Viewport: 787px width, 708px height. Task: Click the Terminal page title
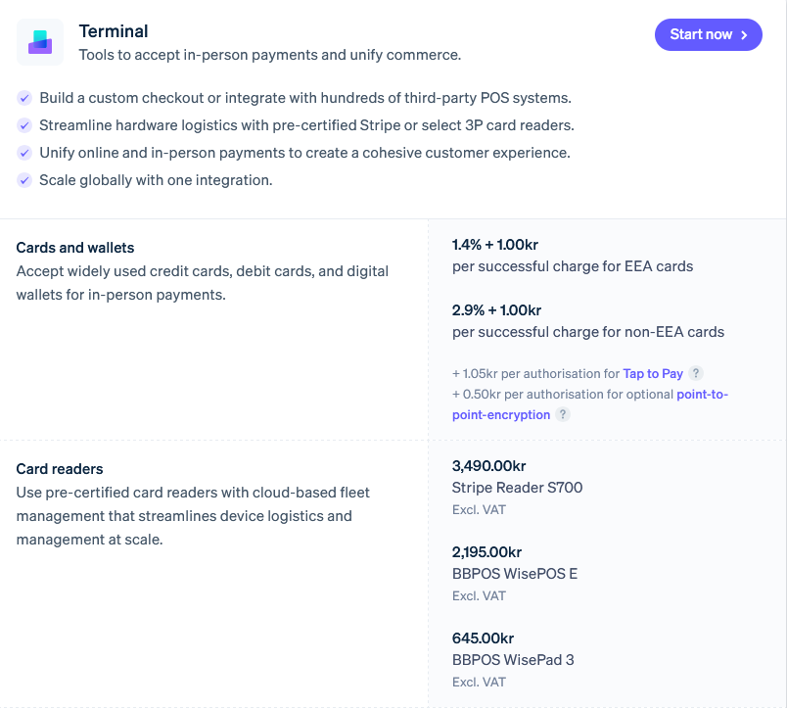pyautogui.click(x=113, y=31)
